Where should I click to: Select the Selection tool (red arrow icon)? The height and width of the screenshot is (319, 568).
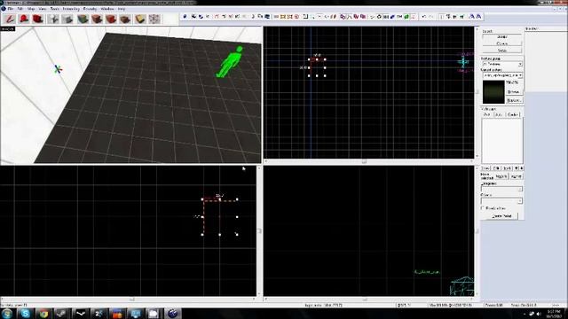pyautogui.click(x=10, y=19)
